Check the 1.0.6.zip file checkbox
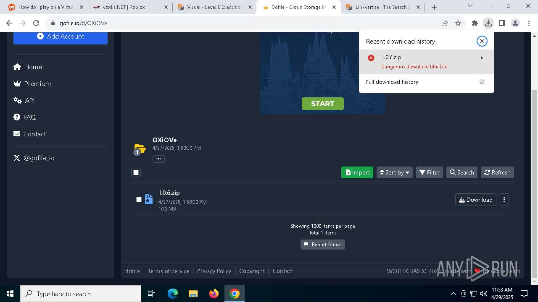This screenshot has width=538, height=302. pyautogui.click(x=139, y=200)
